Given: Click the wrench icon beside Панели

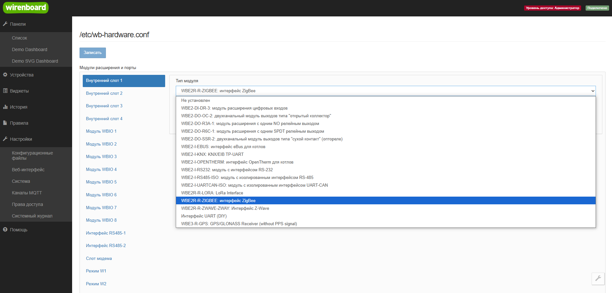Looking at the screenshot, I should [5, 24].
